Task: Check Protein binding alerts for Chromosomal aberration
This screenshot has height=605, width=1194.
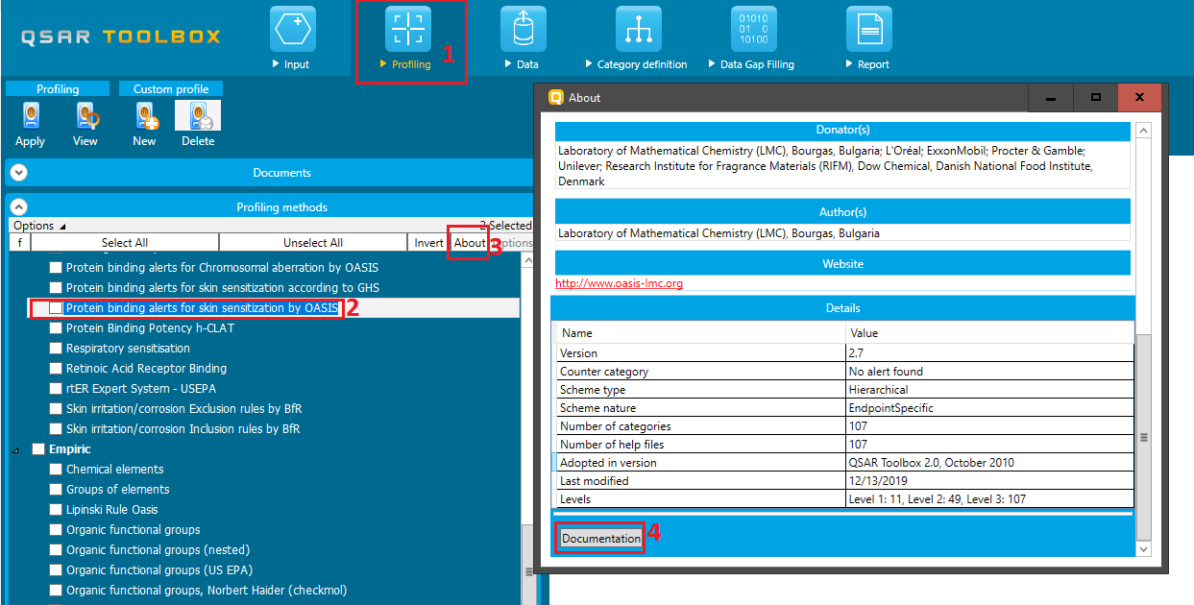Action: coord(57,268)
